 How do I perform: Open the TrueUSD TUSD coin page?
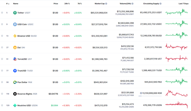click(x=23, y=71)
